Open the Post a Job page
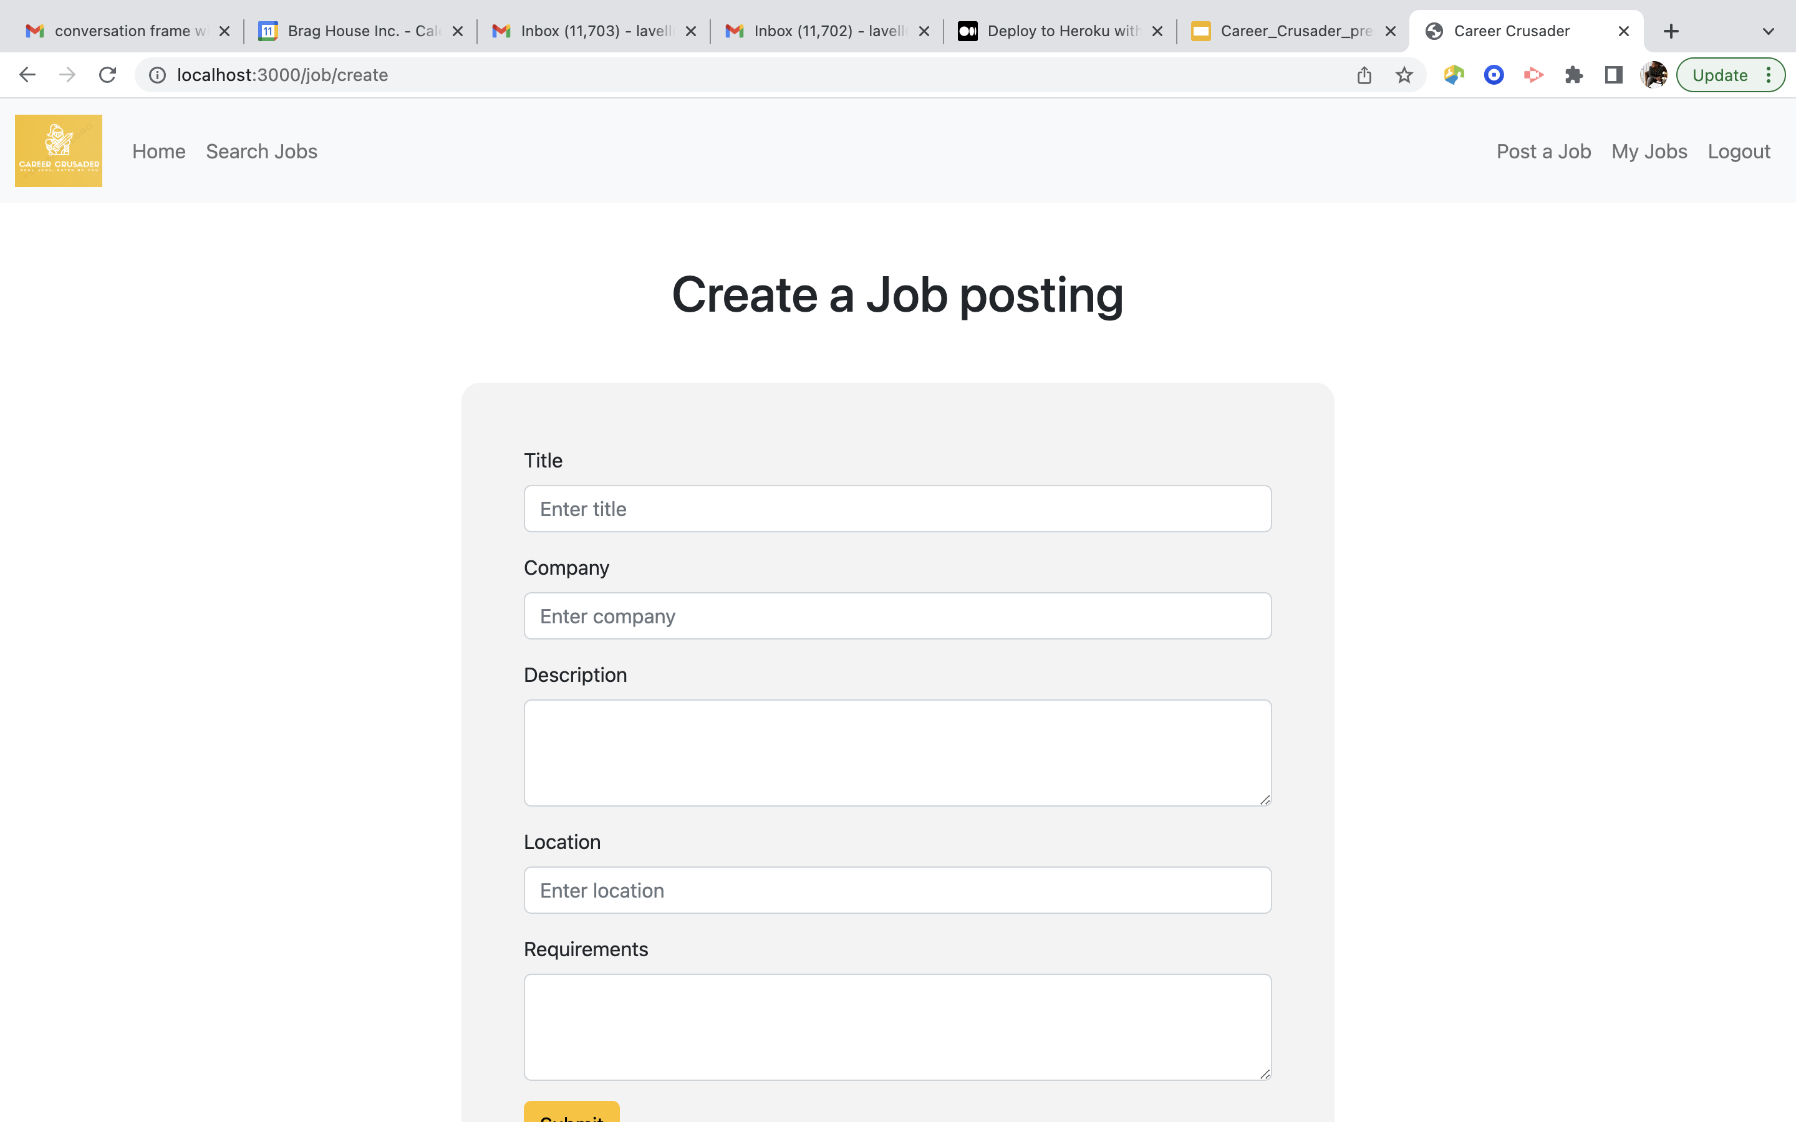Screen dimensions: 1796x1122 1543,151
